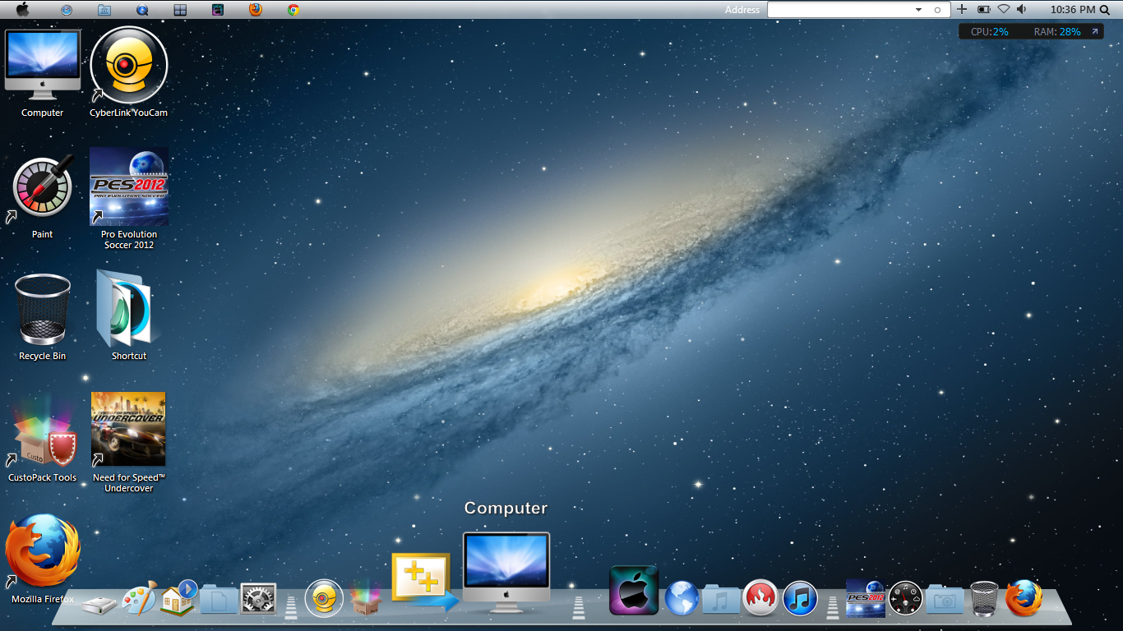Open the blue globe icon in dock
Image resolution: width=1123 pixels, height=631 pixels.
click(x=682, y=597)
